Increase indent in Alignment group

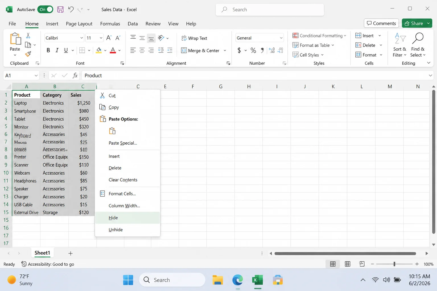pyautogui.click(x=170, y=50)
